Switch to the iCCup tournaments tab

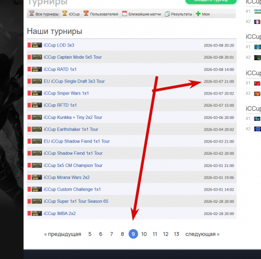tap(71, 14)
